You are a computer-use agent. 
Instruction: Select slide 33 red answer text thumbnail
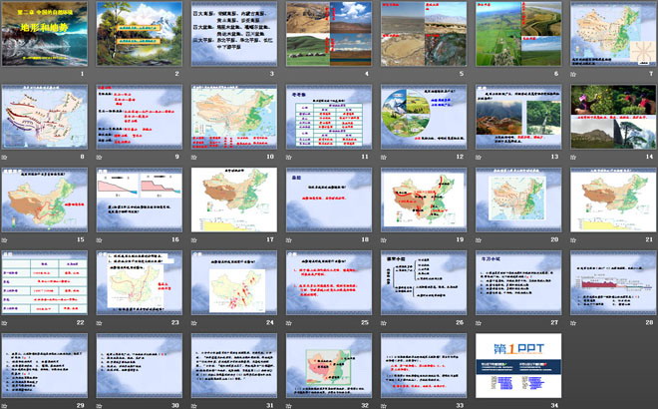click(424, 366)
